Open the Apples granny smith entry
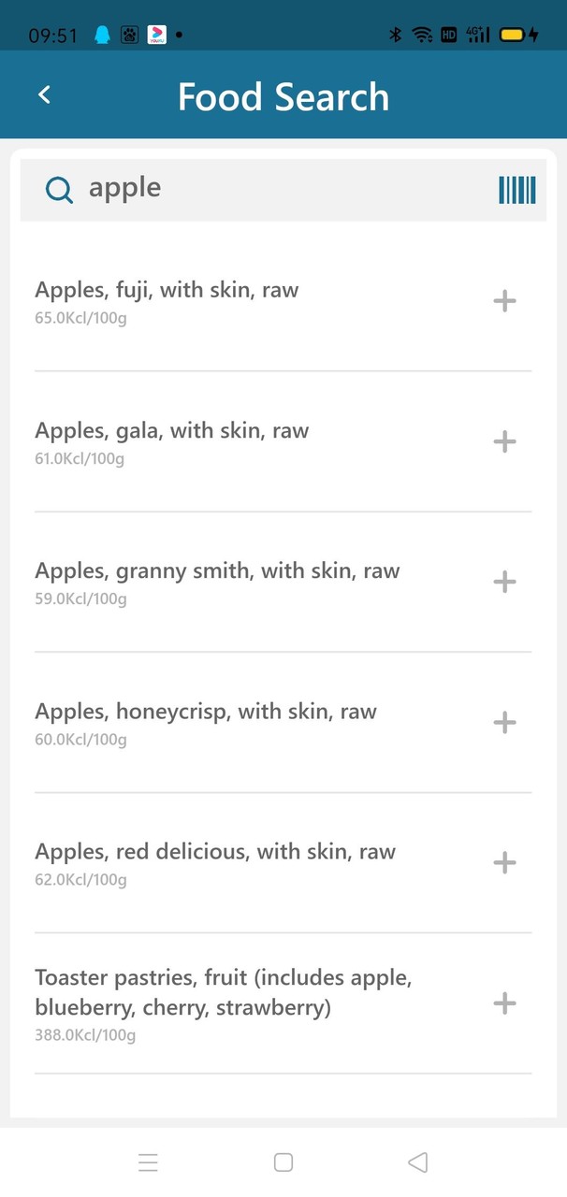Screen dimensions: 567x1197 click(215, 580)
